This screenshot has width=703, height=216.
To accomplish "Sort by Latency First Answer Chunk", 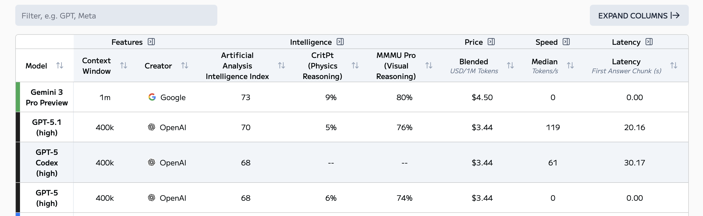I will pyautogui.click(x=674, y=66).
